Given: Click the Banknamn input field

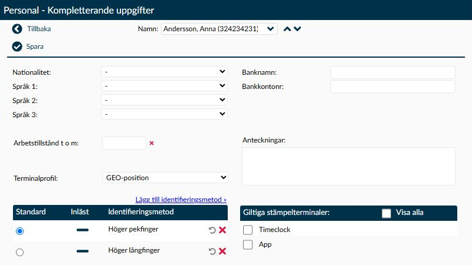Looking at the screenshot, I should pos(393,72).
